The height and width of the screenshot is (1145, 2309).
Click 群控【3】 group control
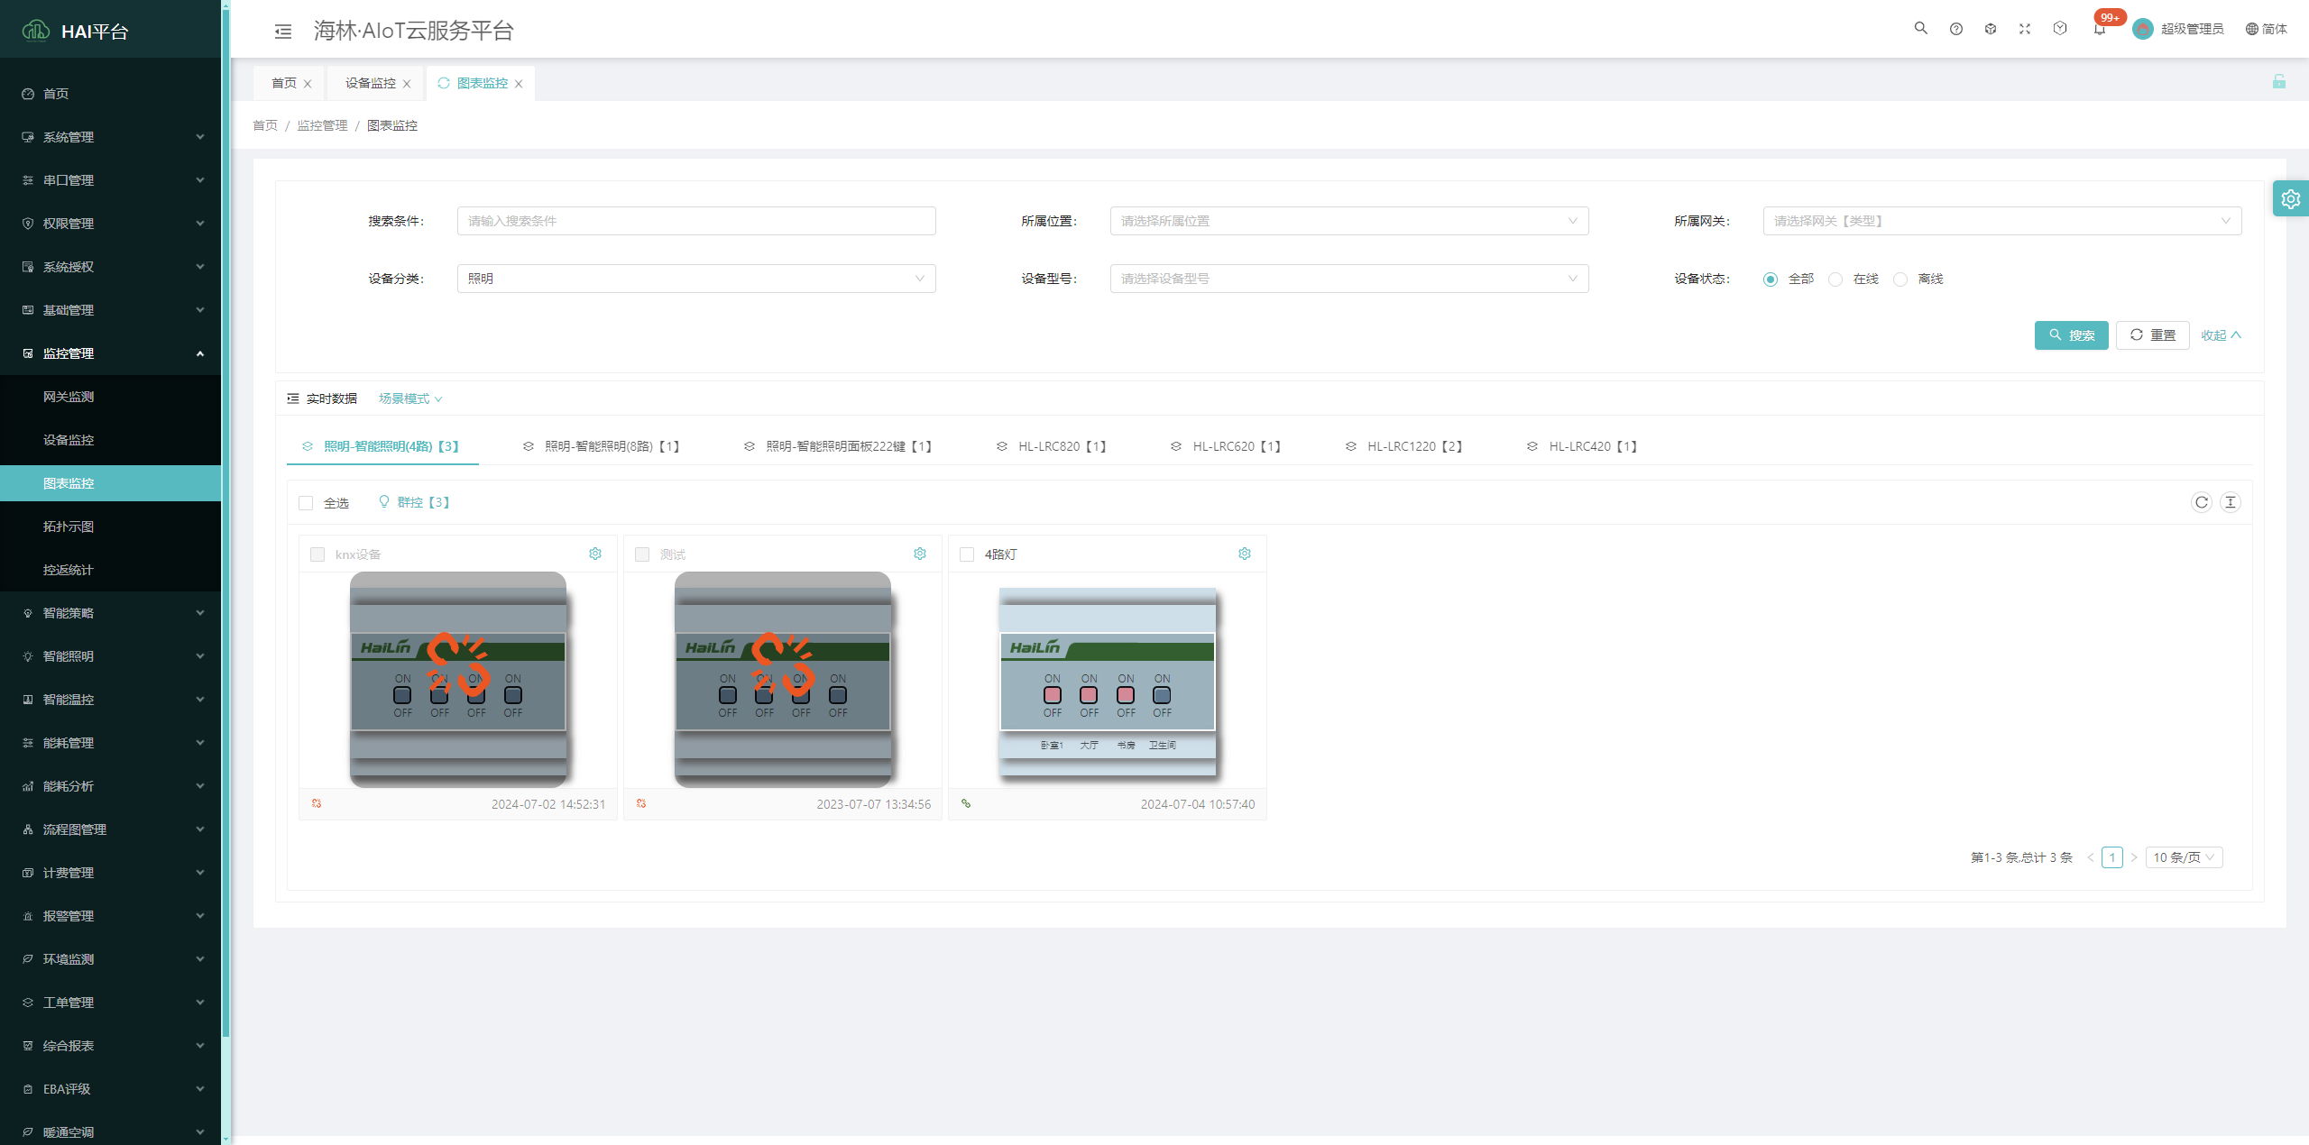coord(414,502)
